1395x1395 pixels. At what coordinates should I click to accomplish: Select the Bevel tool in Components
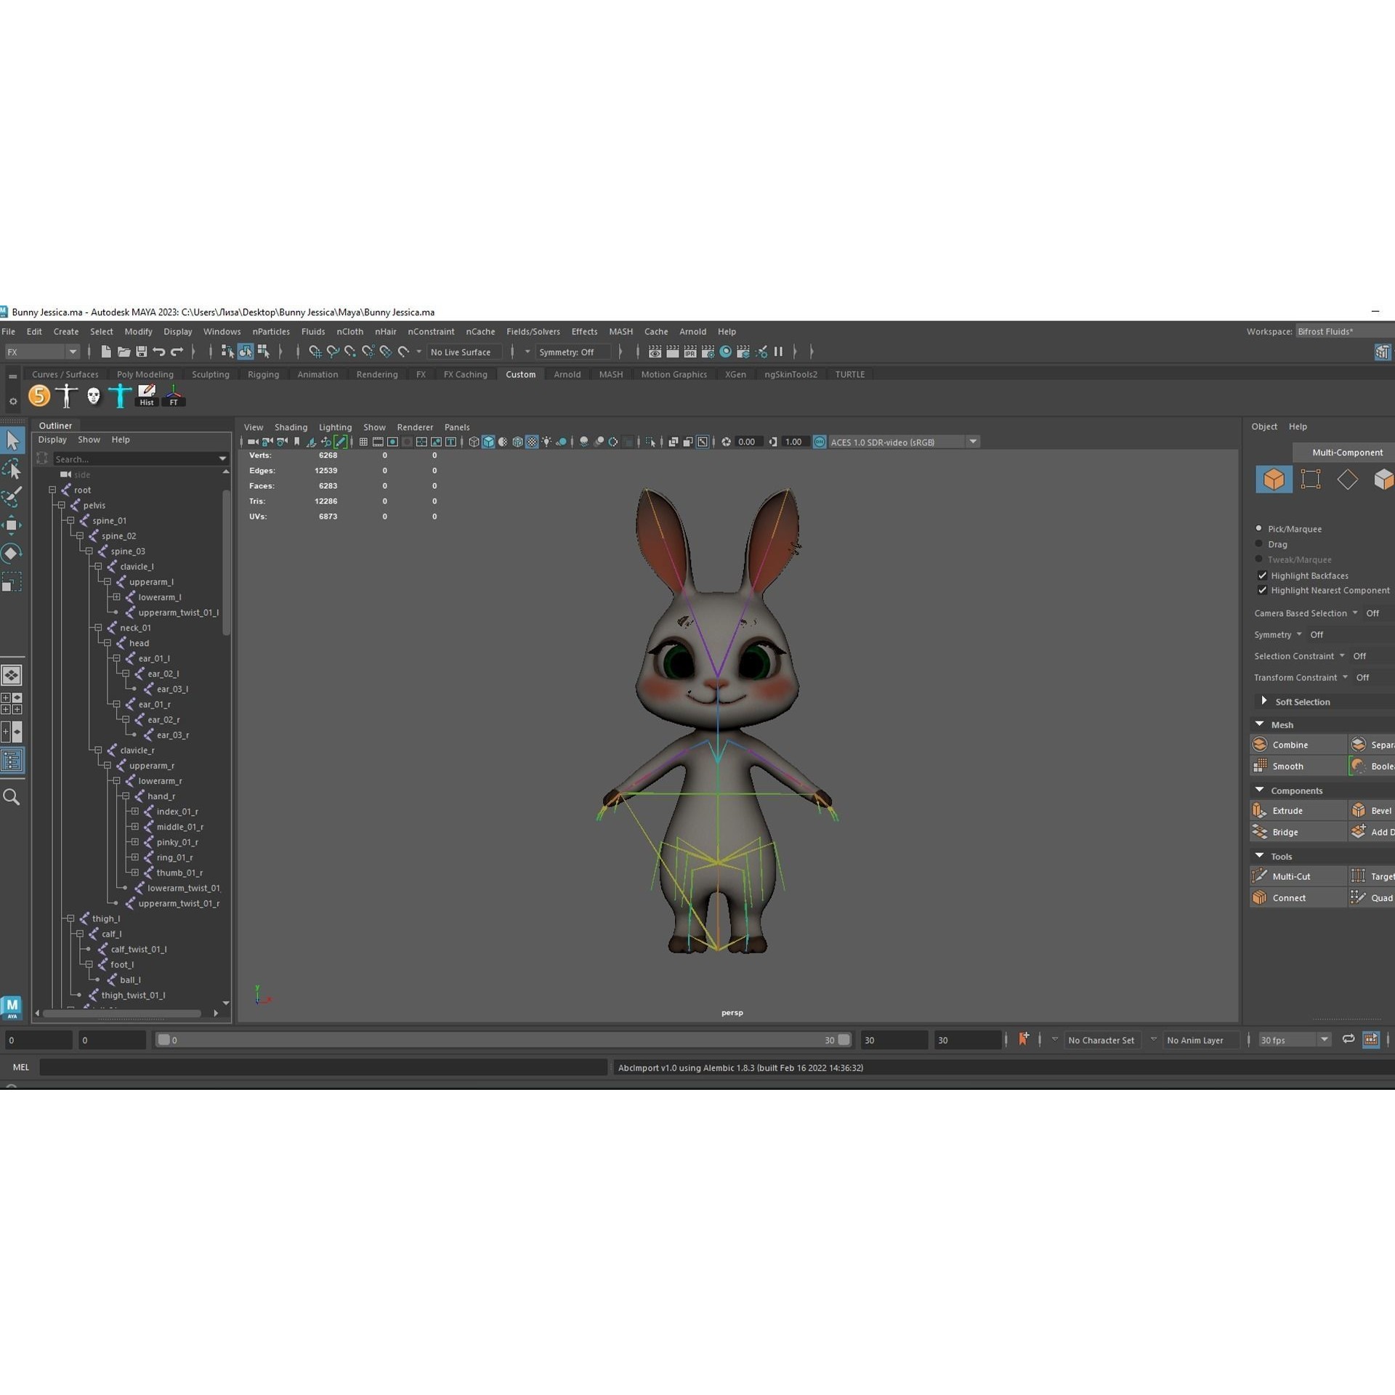point(1377,810)
